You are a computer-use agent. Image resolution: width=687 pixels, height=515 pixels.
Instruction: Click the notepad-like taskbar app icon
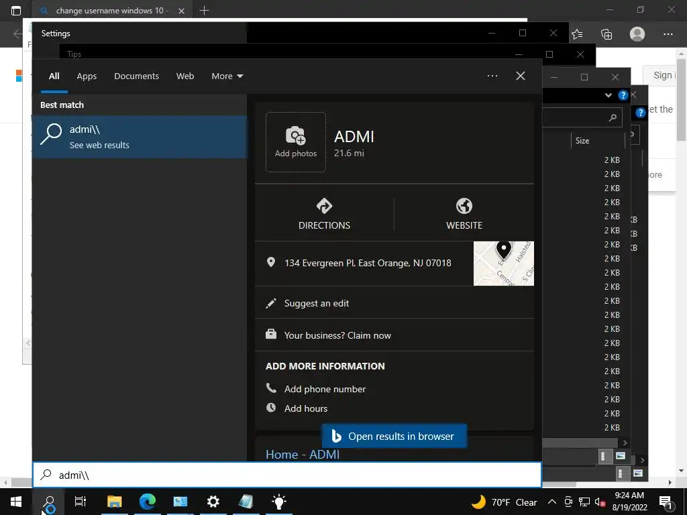(x=246, y=502)
